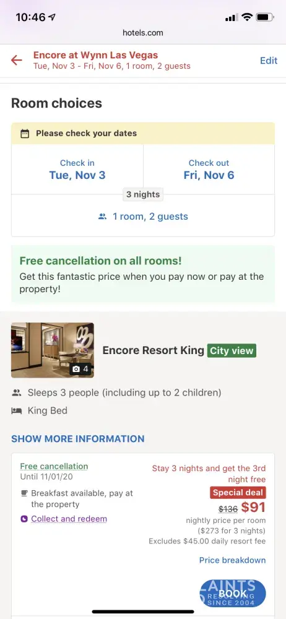The height and width of the screenshot is (619, 286).
Task: Expand SHOW MORE INFORMATION section
Action: click(x=78, y=439)
